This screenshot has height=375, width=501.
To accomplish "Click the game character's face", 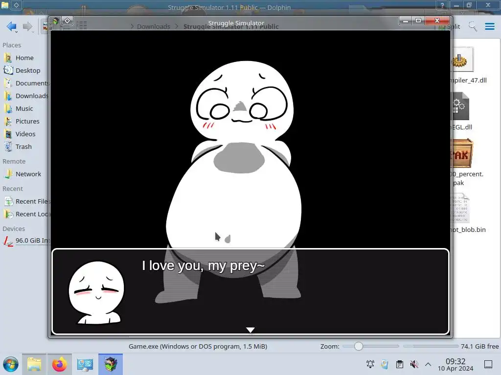I will coord(242,101).
